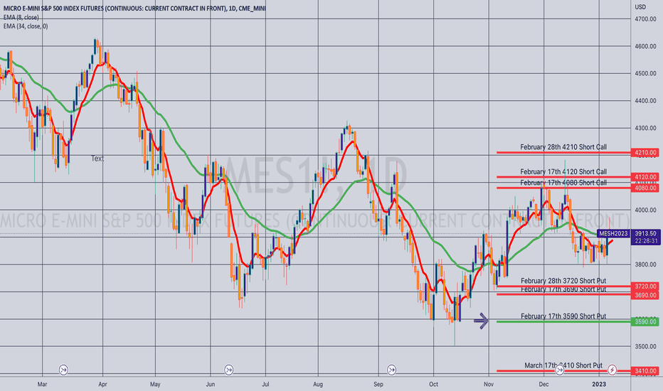Click the red 3690.00 price tag
Image resolution: width=663 pixels, height=391 pixels.
[x=645, y=295]
